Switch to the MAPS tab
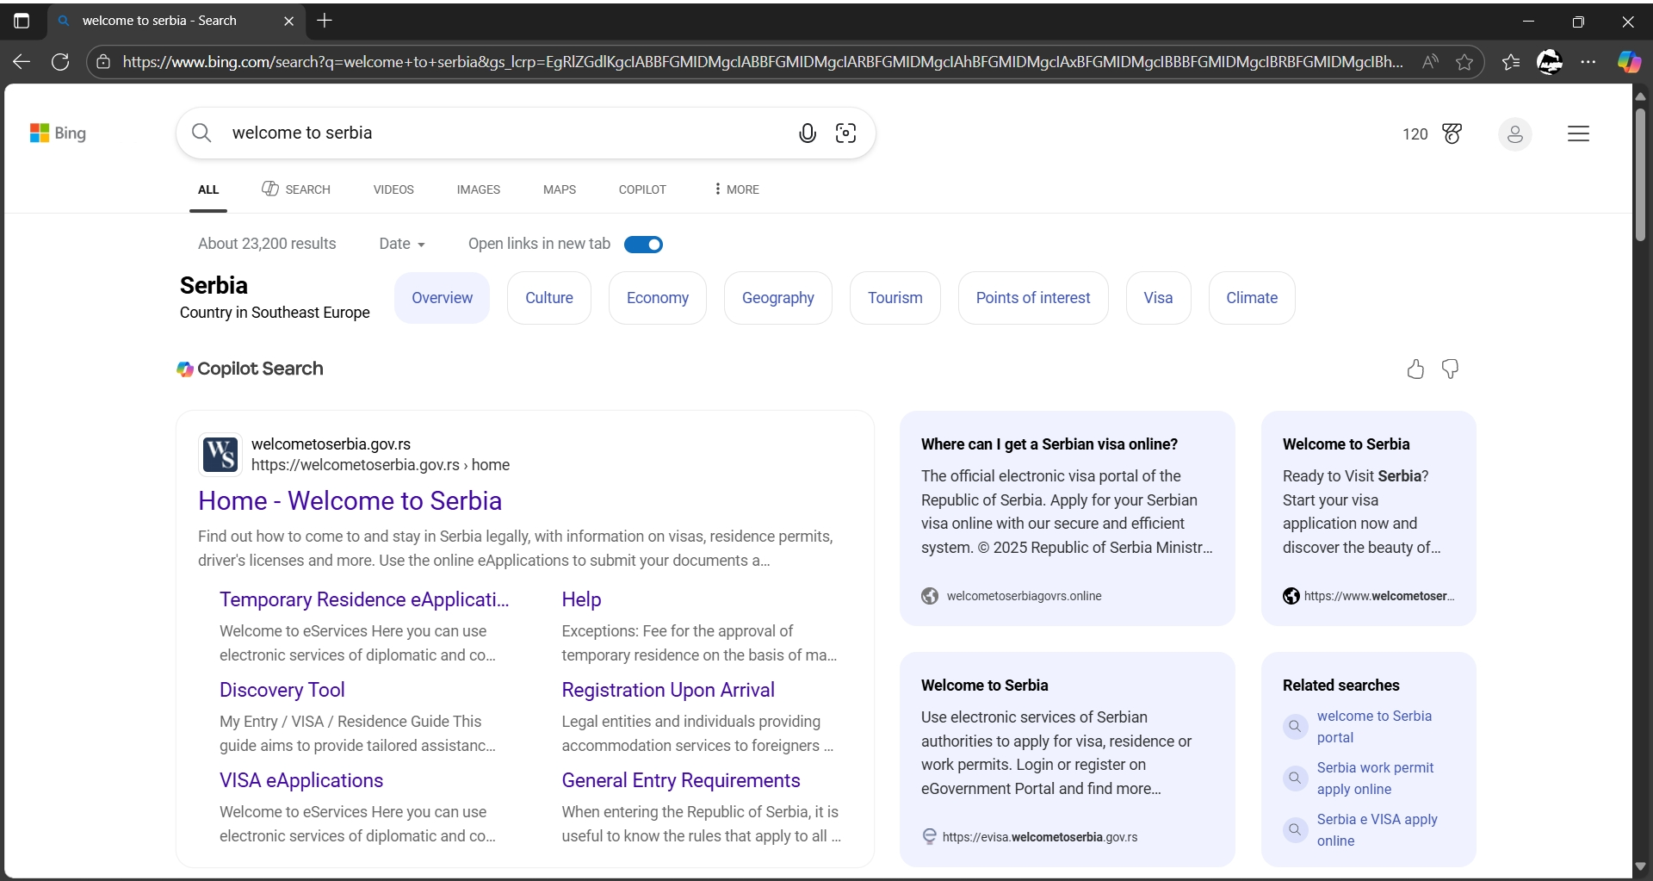The image size is (1653, 881). point(559,189)
